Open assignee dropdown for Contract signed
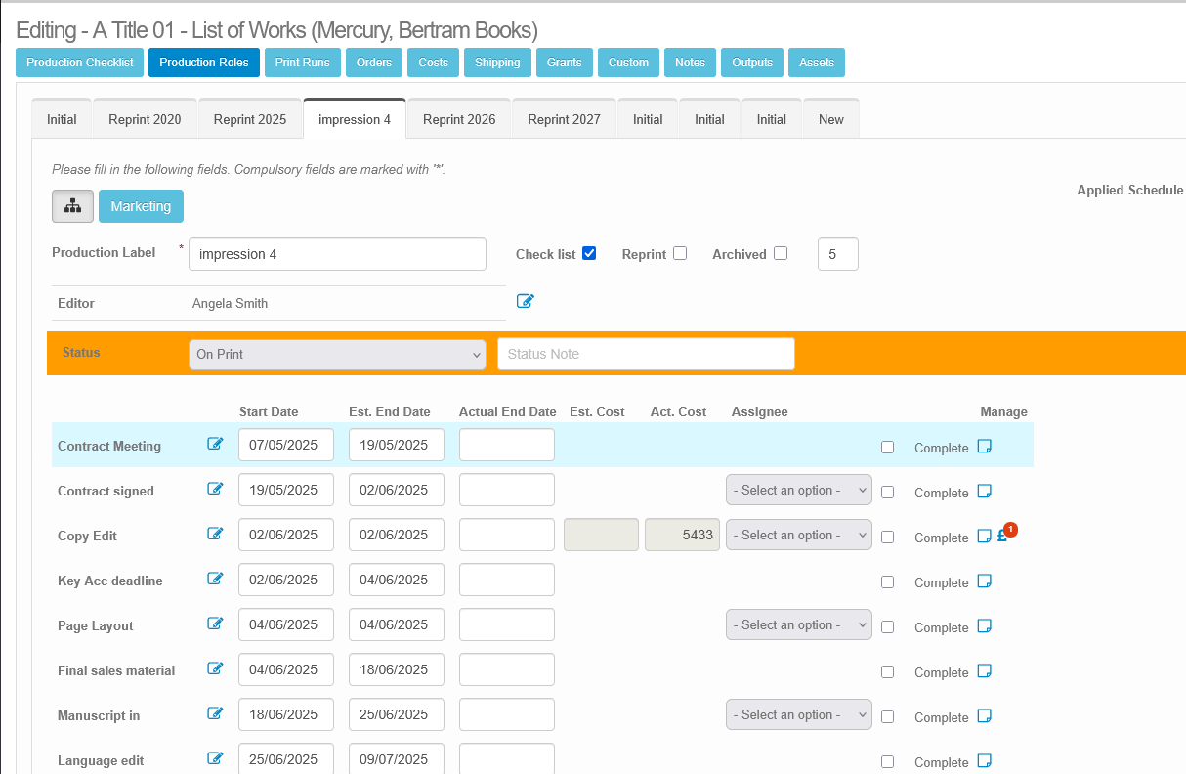The width and height of the screenshot is (1186, 774). coord(798,490)
